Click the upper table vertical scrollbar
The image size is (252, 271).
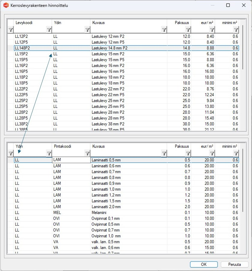pyautogui.click(x=243, y=48)
